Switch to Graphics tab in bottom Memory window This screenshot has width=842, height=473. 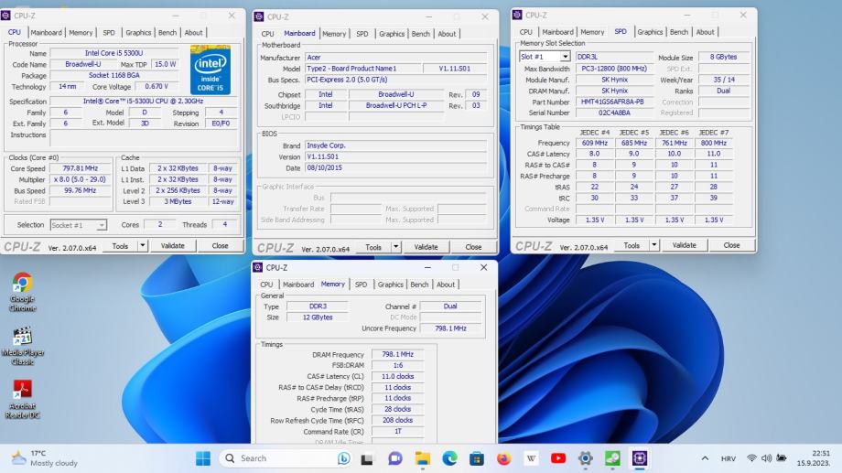[391, 285]
